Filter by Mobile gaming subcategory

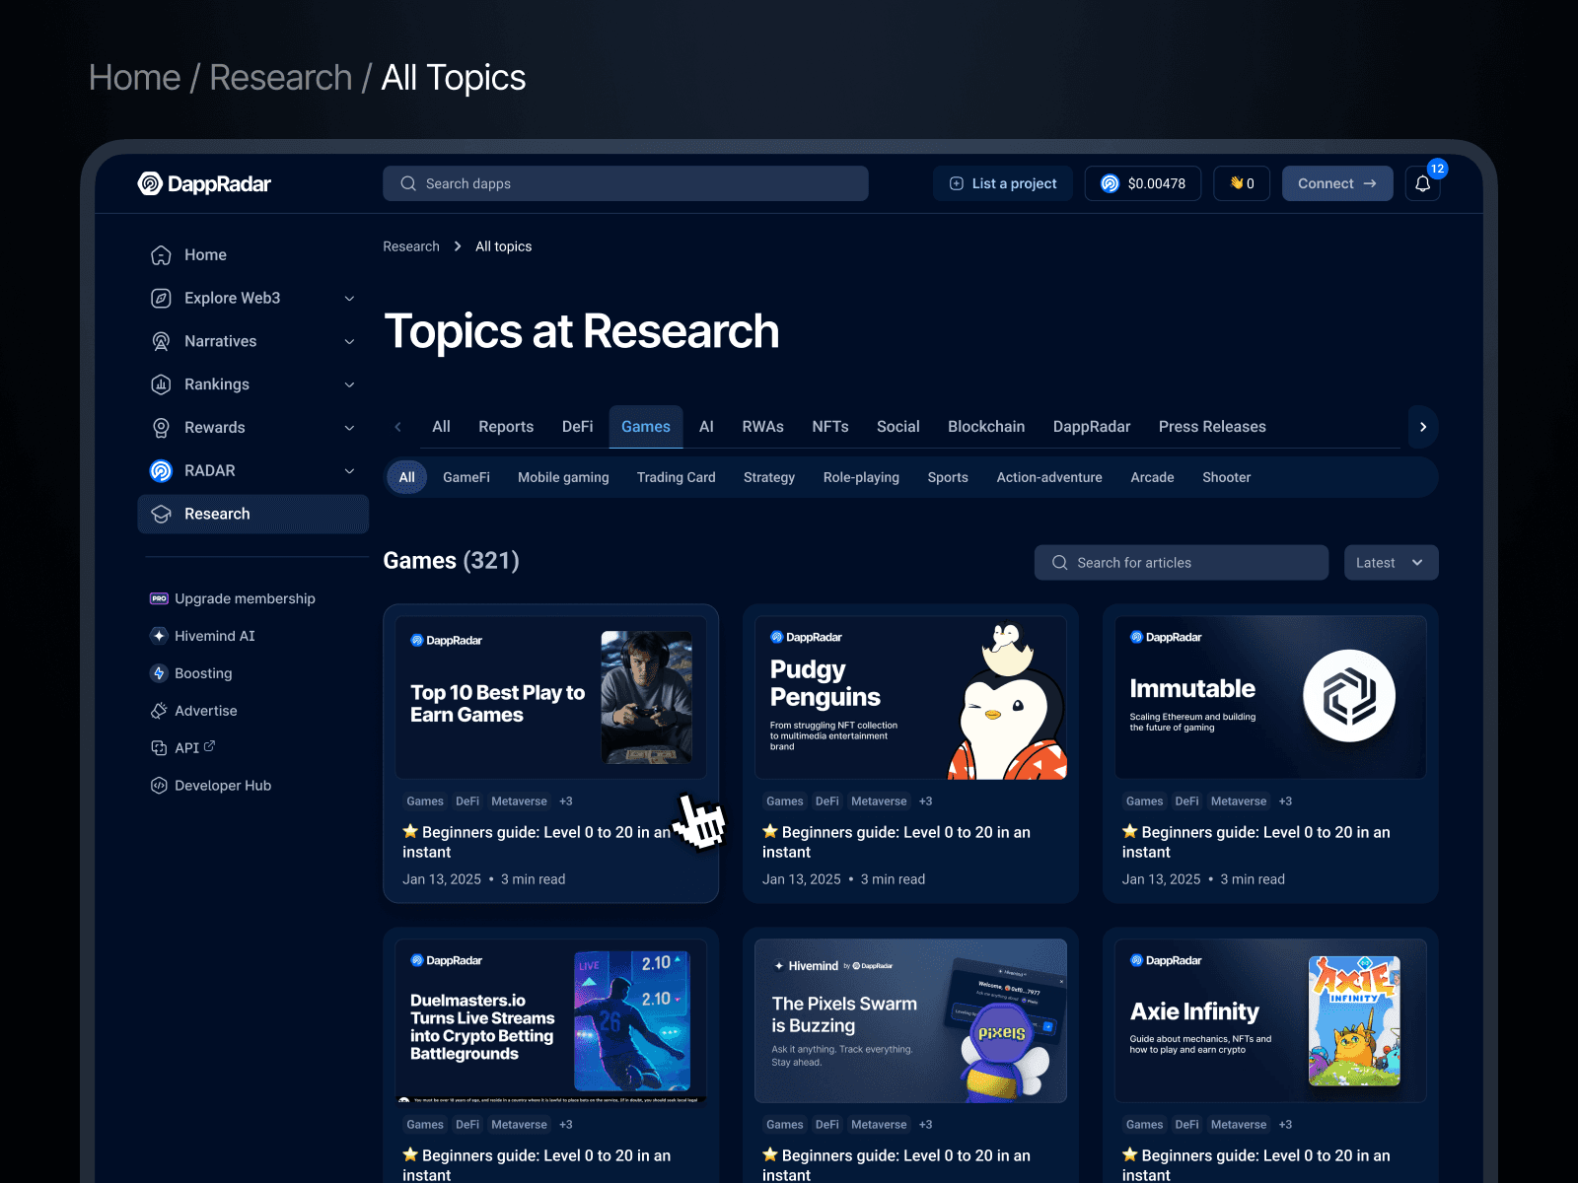pyautogui.click(x=563, y=477)
